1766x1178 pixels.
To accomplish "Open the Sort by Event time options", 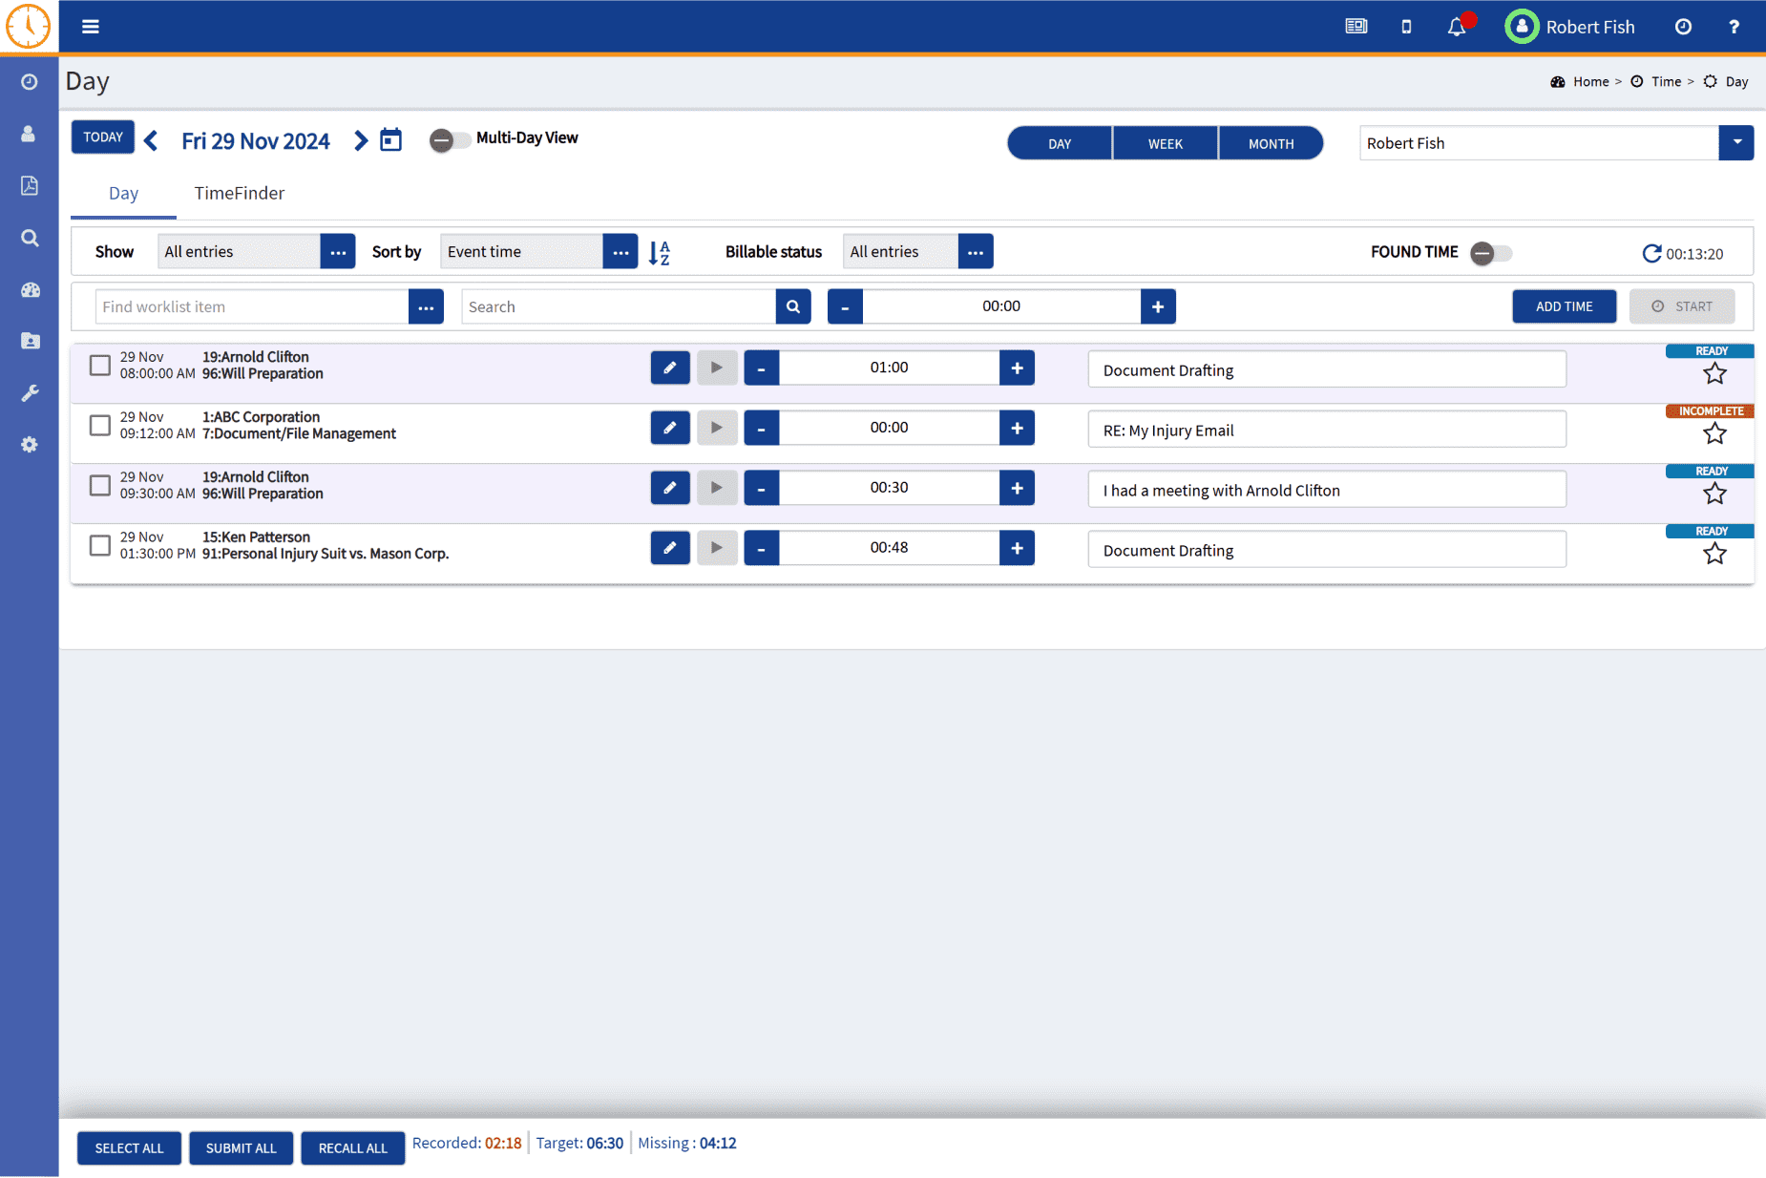I will [x=620, y=251].
